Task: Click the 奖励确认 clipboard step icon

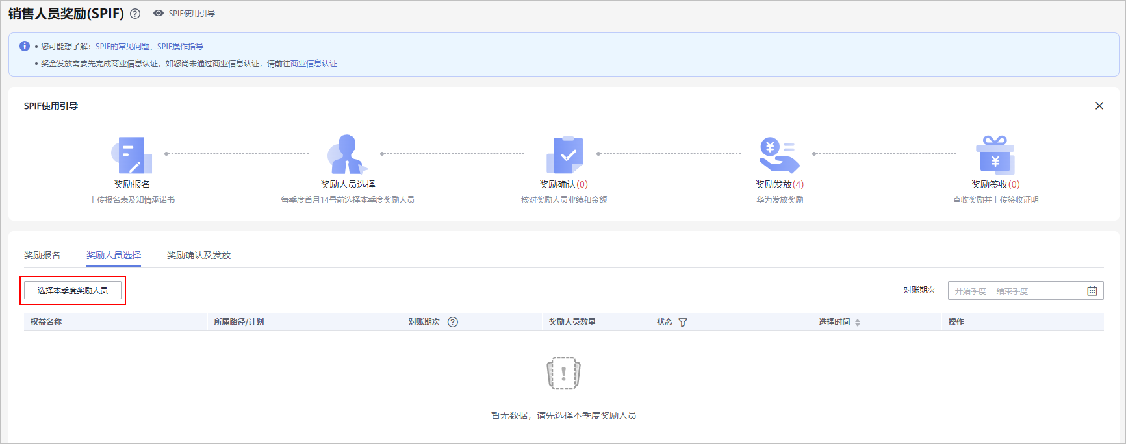Action: click(x=564, y=155)
